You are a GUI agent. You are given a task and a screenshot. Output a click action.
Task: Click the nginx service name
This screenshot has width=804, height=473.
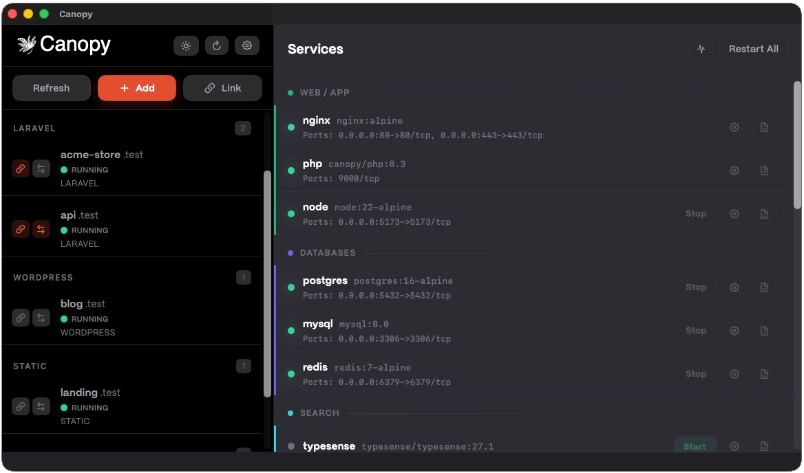coord(317,120)
